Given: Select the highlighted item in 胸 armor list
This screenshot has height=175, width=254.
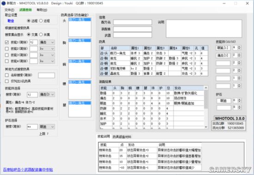Looking at the screenshot, I should coord(80,41).
